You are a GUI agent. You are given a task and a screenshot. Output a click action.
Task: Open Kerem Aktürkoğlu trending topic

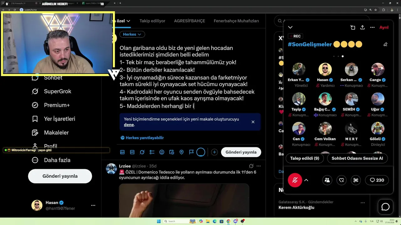point(296,207)
